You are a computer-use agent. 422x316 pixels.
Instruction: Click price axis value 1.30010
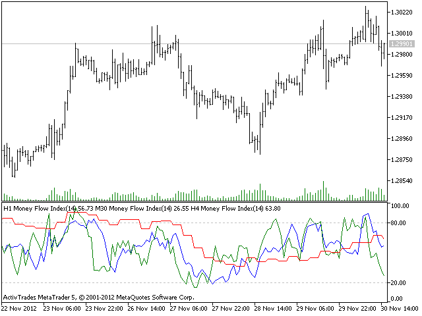402,34
